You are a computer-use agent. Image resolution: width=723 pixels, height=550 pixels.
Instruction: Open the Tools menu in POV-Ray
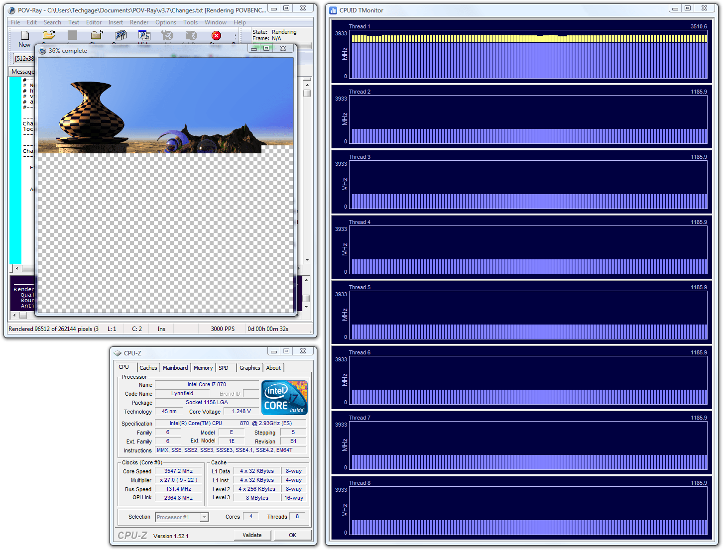[190, 22]
